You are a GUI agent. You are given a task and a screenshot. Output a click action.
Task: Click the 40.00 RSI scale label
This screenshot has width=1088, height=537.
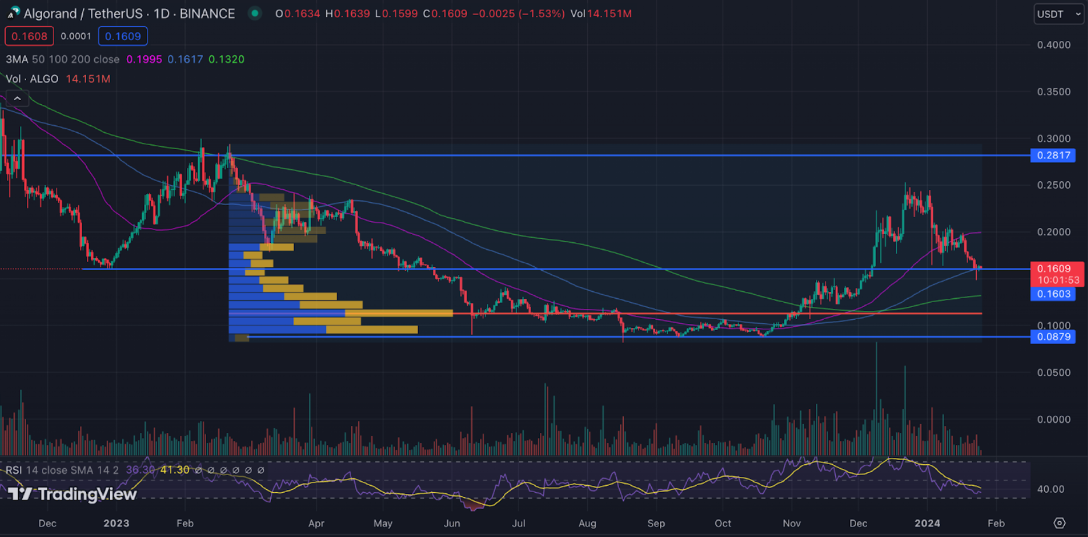click(1051, 489)
